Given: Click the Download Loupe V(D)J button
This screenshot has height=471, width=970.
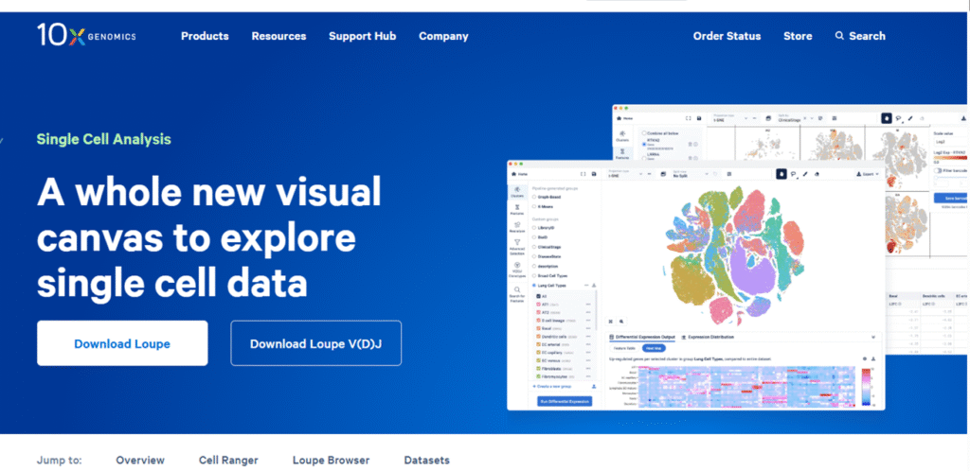Looking at the screenshot, I should pyautogui.click(x=315, y=343).
